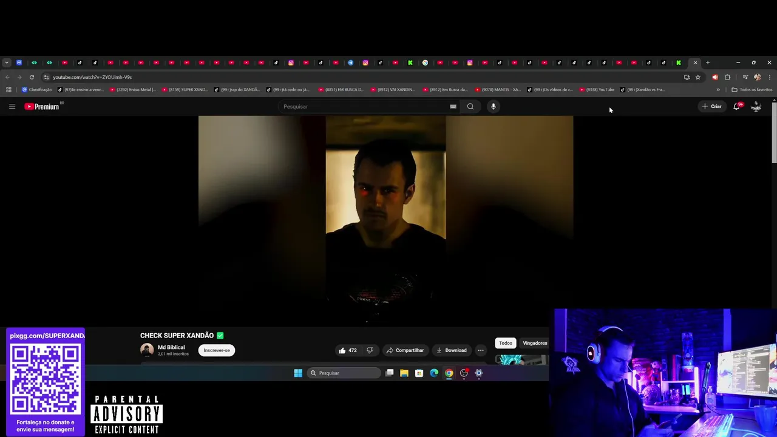
Task: Click the Chrome address bar URL
Action: pyautogui.click(x=92, y=77)
